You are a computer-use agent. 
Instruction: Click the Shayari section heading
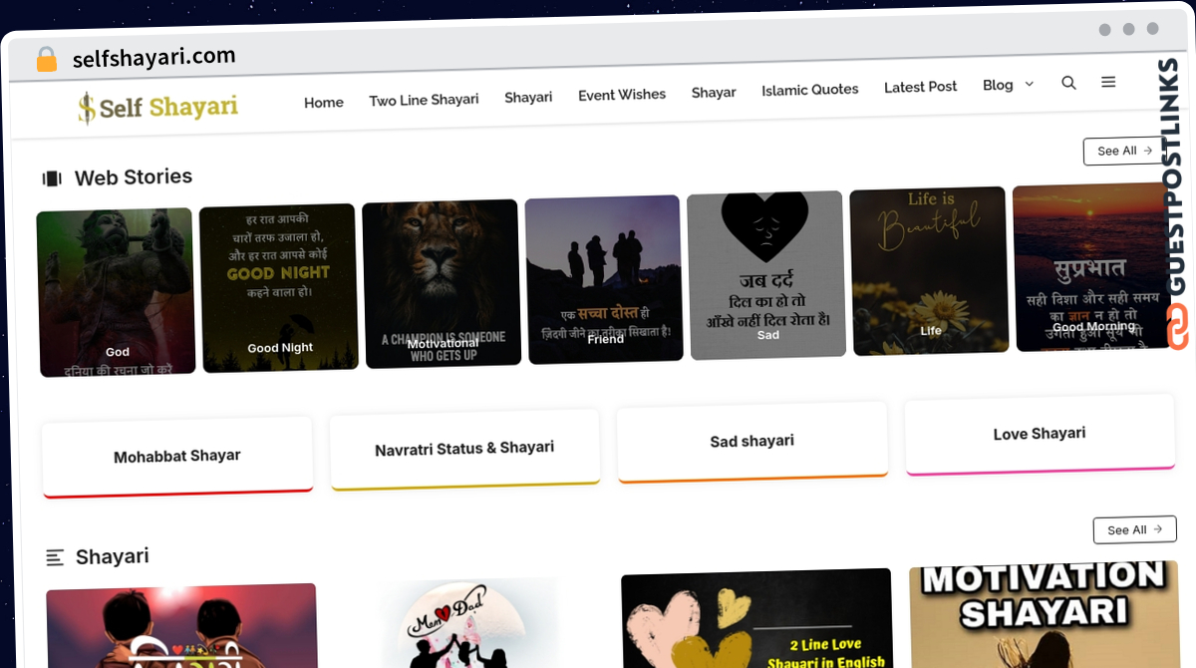click(x=113, y=556)
